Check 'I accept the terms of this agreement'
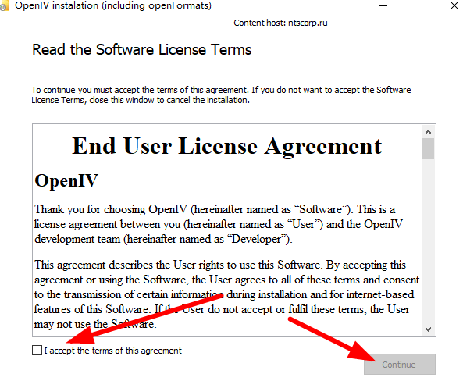463x381 pixels. (x=37, y=351)
